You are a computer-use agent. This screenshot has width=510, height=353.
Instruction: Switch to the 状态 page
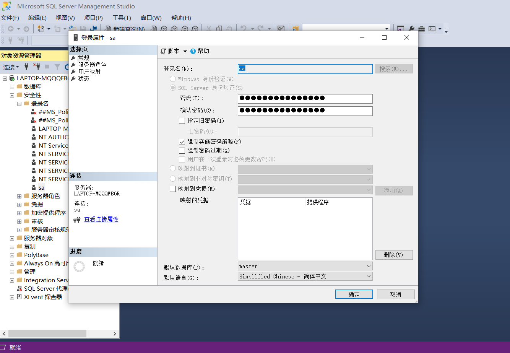pyautogui.click(x=84, y=78)
